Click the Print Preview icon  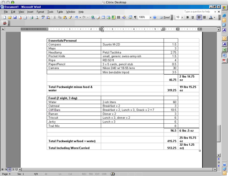[37, 17]
